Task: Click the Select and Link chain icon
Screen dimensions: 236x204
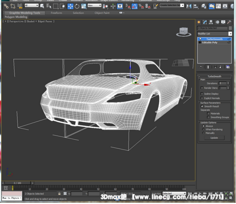Action: click(6, 6)
